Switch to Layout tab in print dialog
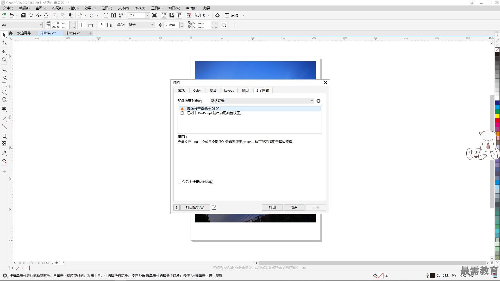The image size is (500, 281). click(x=229, y=90)
